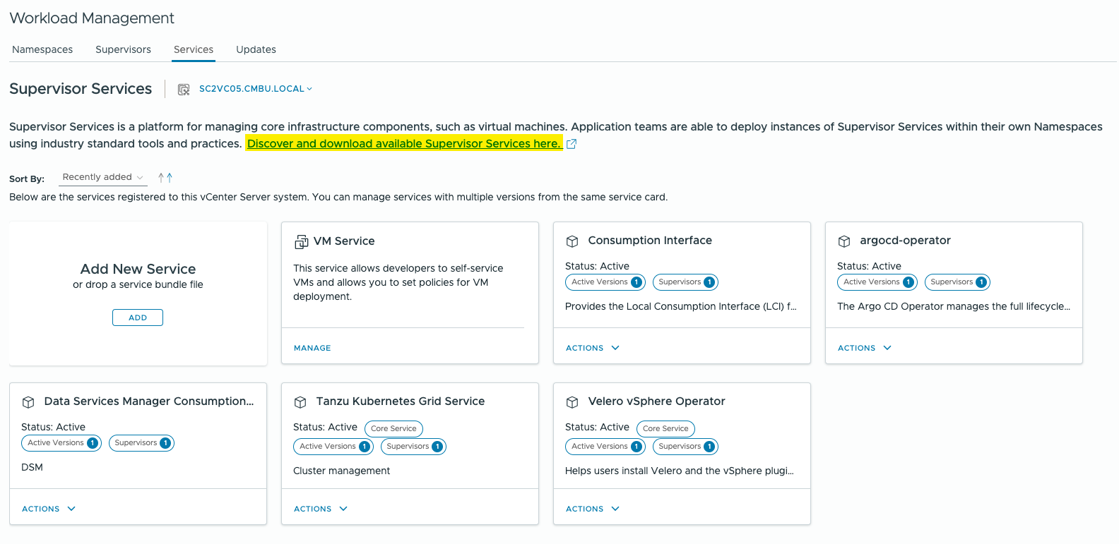
Task: Click the VM Service card title
Action: click(344, 241)
